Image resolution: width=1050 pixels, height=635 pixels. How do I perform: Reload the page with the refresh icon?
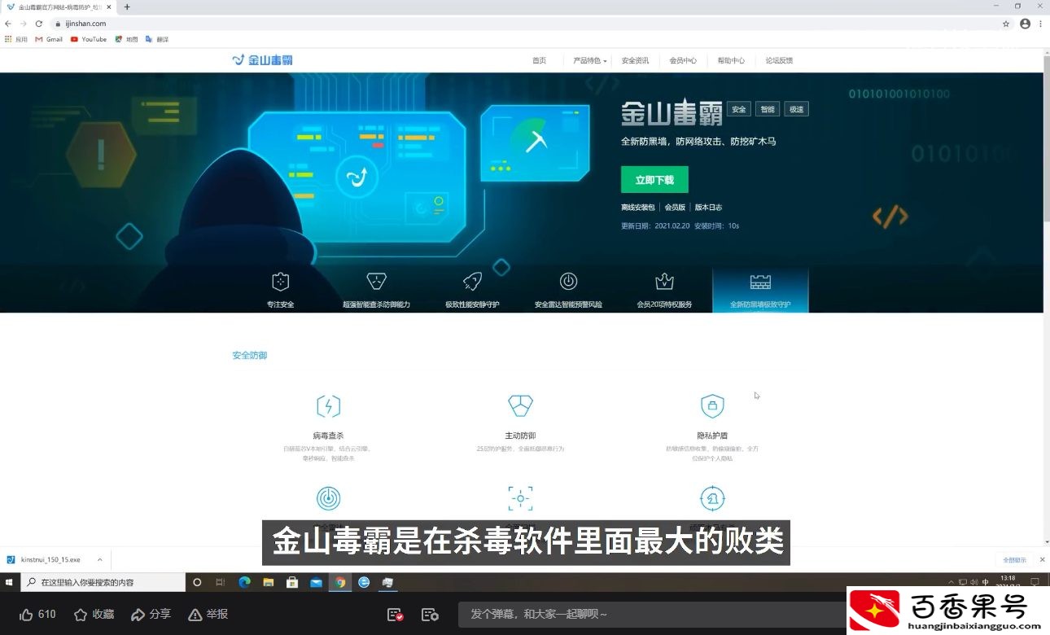(x=38, y=24)
